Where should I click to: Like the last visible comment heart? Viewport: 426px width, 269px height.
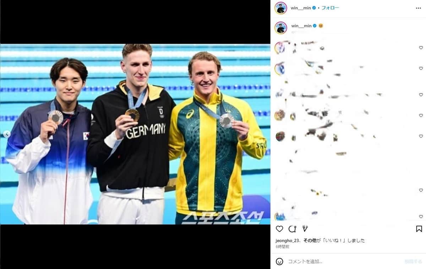click(x=421, y=216)
